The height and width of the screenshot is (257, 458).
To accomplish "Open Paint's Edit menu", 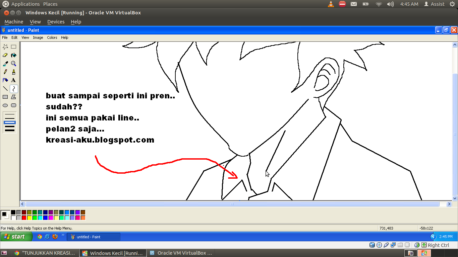I will click(x=14, y=37).
